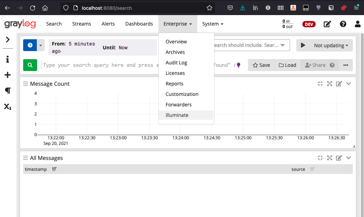Select Illuminate from Enterprise menu
364x217 pixels.
tap(177, 115)
